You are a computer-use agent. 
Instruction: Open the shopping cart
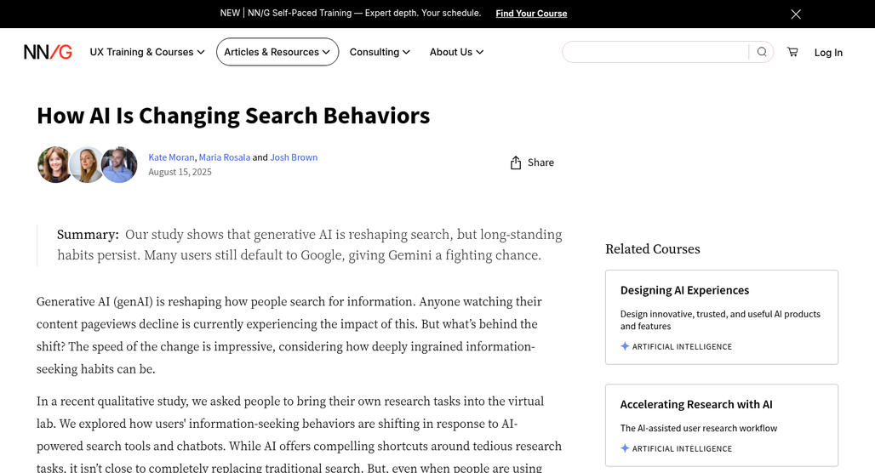tap(792, 52)
